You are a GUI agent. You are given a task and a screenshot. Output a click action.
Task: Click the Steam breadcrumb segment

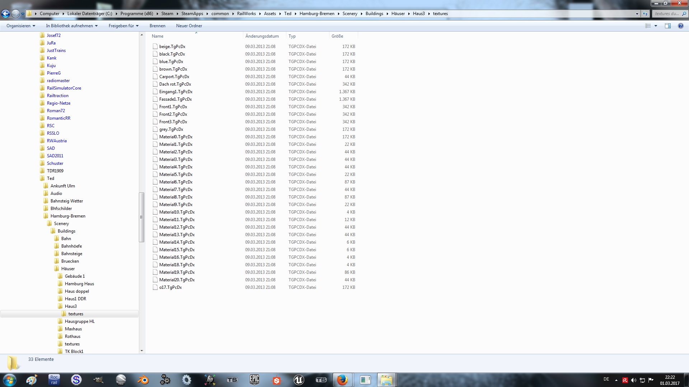coord(167,14)
